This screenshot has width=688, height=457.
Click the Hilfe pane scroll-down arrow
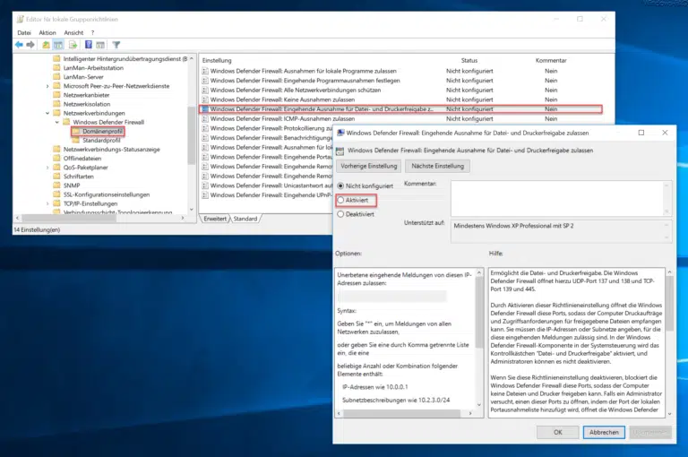(x=669, y=413)
